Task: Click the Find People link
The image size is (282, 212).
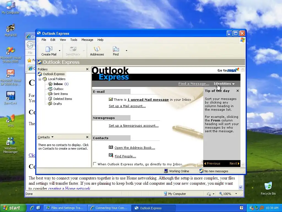Action: point(125,156)
